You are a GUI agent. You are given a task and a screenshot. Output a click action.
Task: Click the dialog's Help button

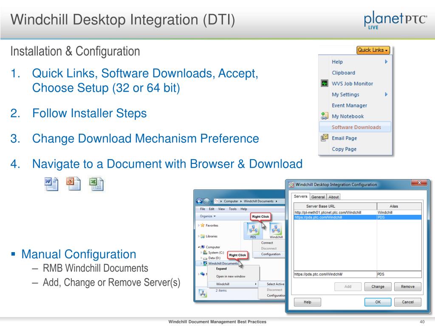point(308,302)
